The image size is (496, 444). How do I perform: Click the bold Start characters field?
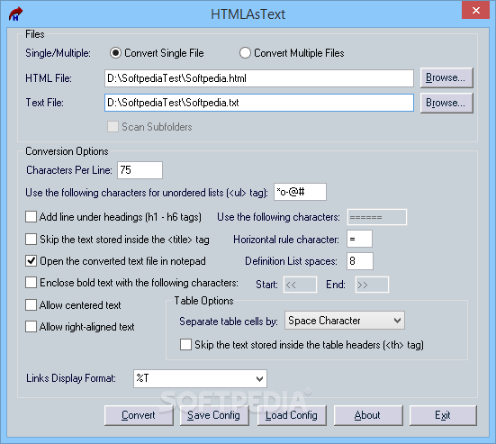tap(300, 285)
